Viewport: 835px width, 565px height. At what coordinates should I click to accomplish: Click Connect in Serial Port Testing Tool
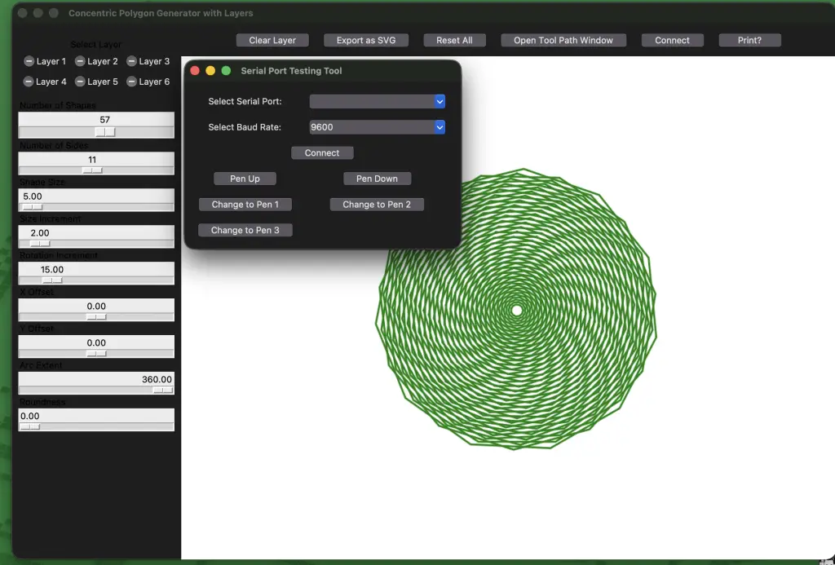(x=321, y=152)
